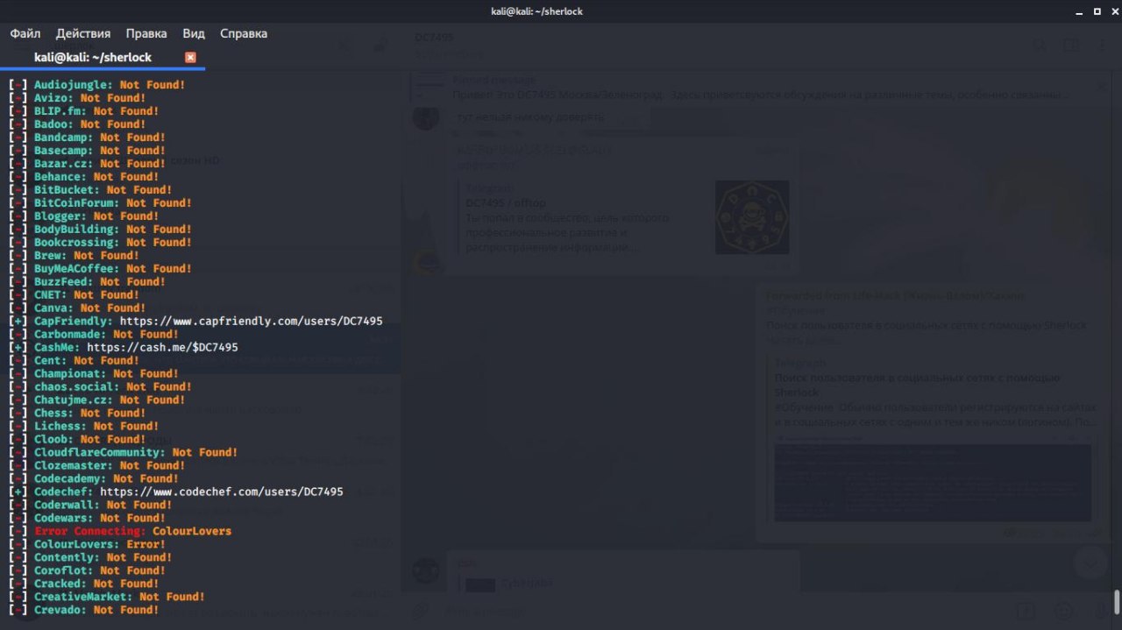Open the Действия menu
The image size is (1122, 630).
[x=83, y=33]
